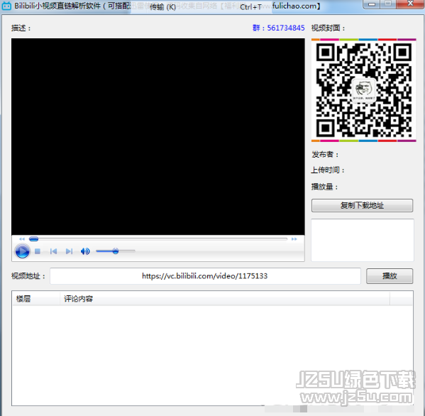Screen dimensions: 425x416
Task: Click the empty text box under 复制下载地址
Action: [363, 240]
